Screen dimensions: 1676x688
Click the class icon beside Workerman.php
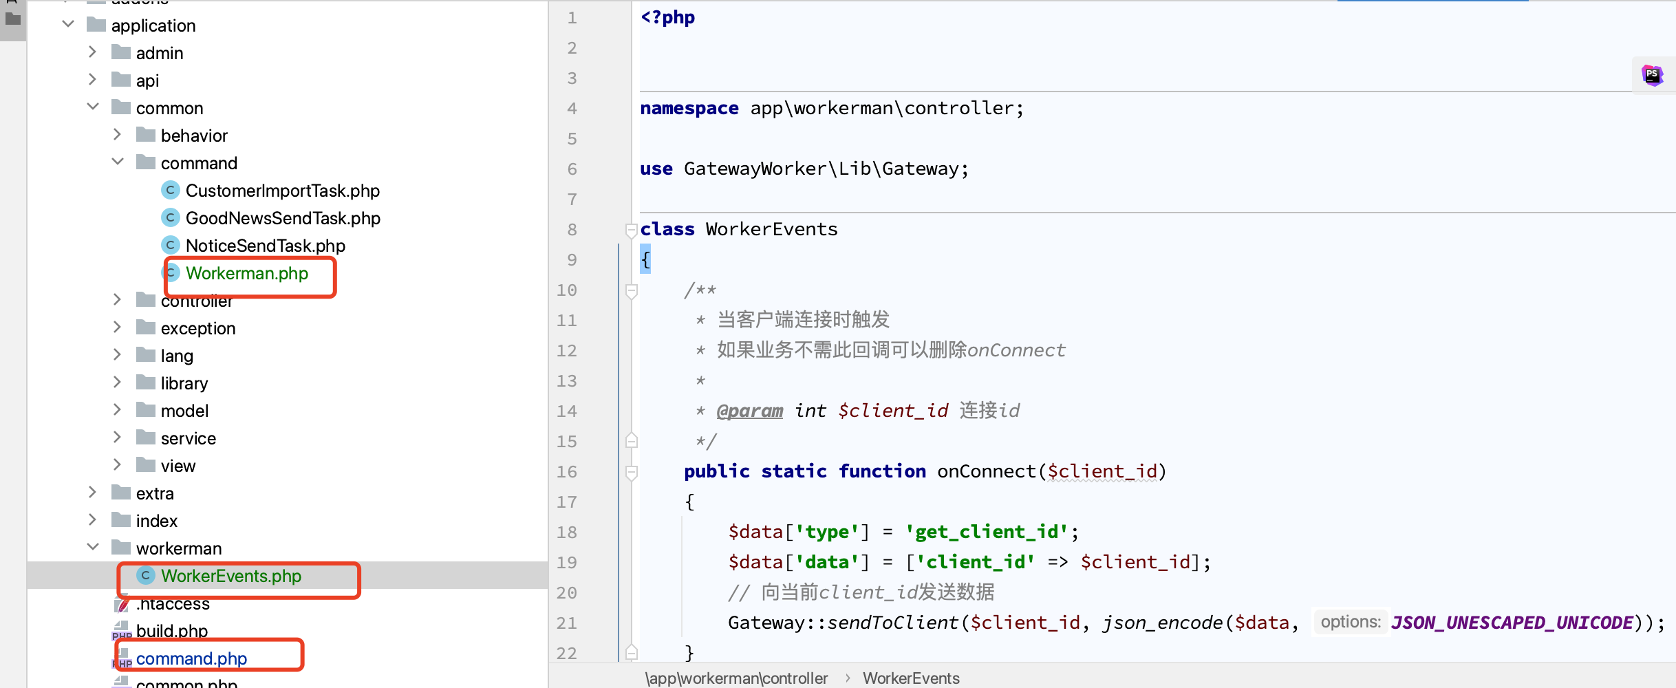point(170,272)
